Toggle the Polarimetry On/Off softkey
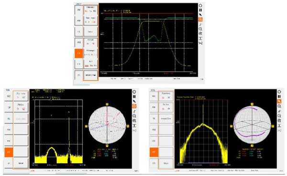This screenshot has width=287, height=176. pos(166,96)
